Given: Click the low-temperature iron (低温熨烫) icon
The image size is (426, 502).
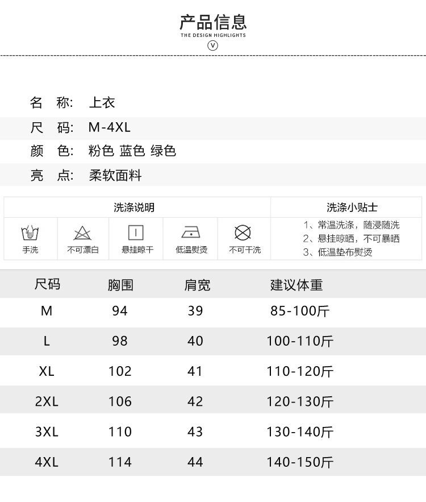Looking at the screenshot, I should pos(191,233).
